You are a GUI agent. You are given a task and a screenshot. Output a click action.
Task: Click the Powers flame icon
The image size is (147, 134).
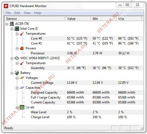pyautogui.click(x=22, y=48)
